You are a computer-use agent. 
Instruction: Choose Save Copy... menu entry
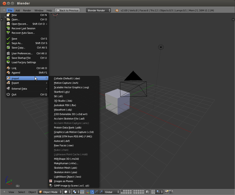(x=27, y=48)
